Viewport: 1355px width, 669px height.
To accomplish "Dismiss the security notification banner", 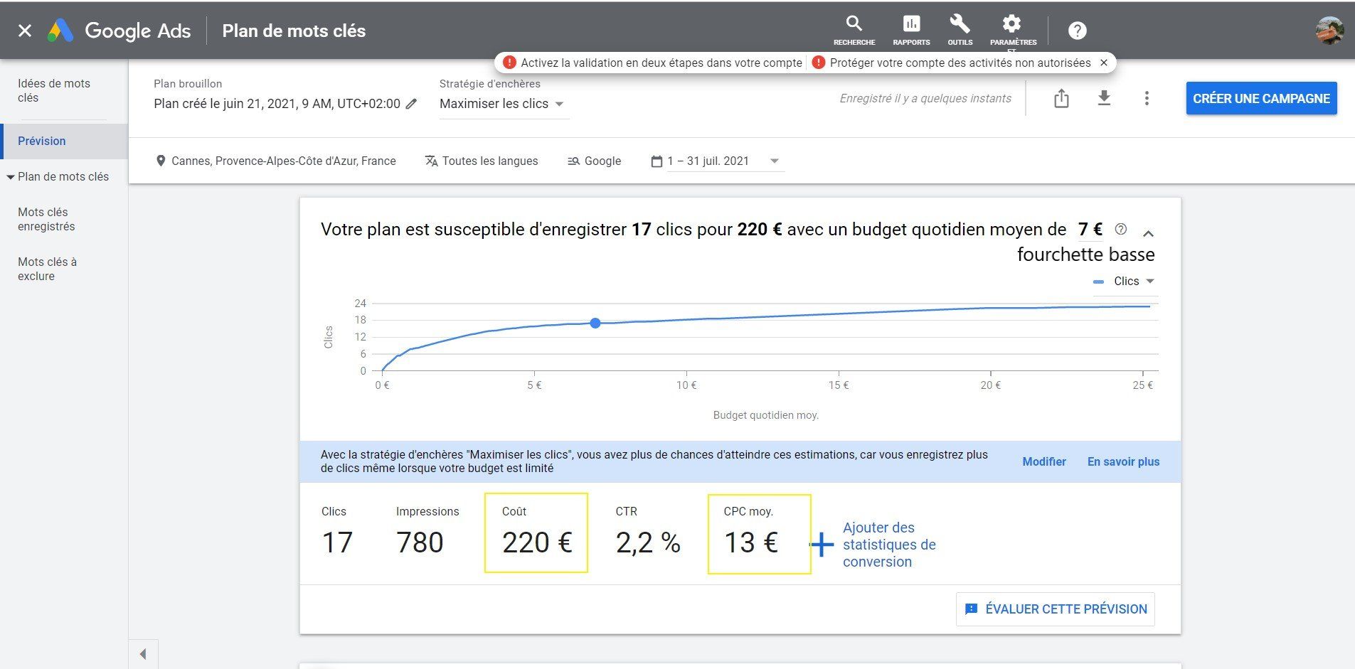I will [1104, 63].
